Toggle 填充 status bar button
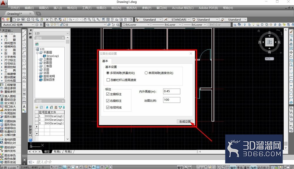This screenshot has height=169, width=294. [247, 167]
